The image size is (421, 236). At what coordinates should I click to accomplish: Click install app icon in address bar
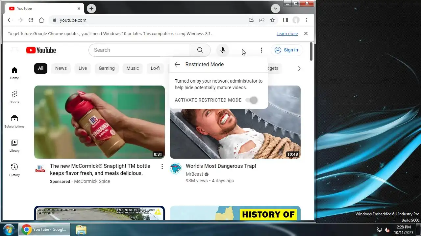pos(251,20)
